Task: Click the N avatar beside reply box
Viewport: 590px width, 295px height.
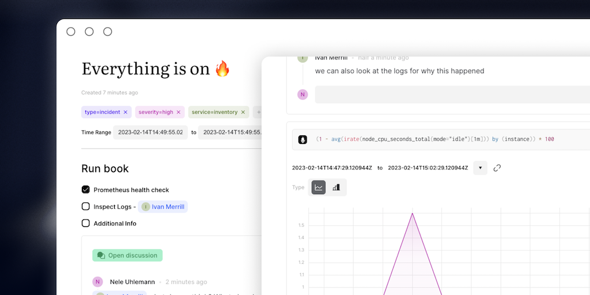Action: [x=302, y=94]
